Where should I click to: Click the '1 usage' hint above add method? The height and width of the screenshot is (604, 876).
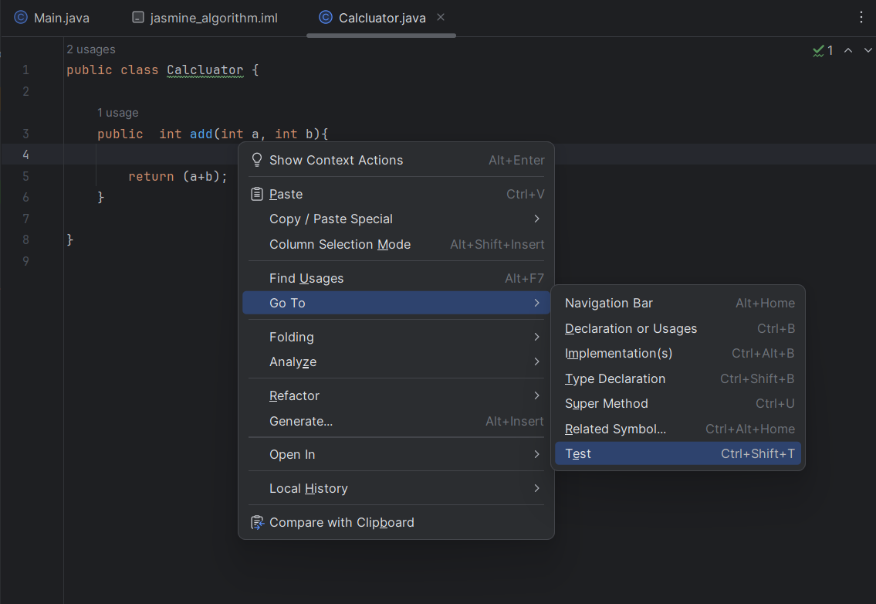[x=118, y=113]
